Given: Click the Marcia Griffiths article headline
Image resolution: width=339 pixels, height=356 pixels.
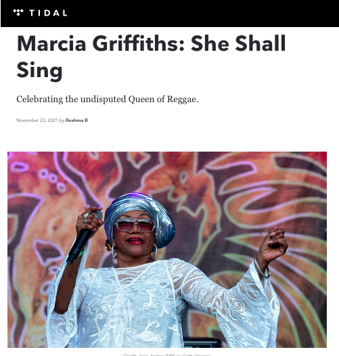Looking at the screenshot, I should pos(151,57).
